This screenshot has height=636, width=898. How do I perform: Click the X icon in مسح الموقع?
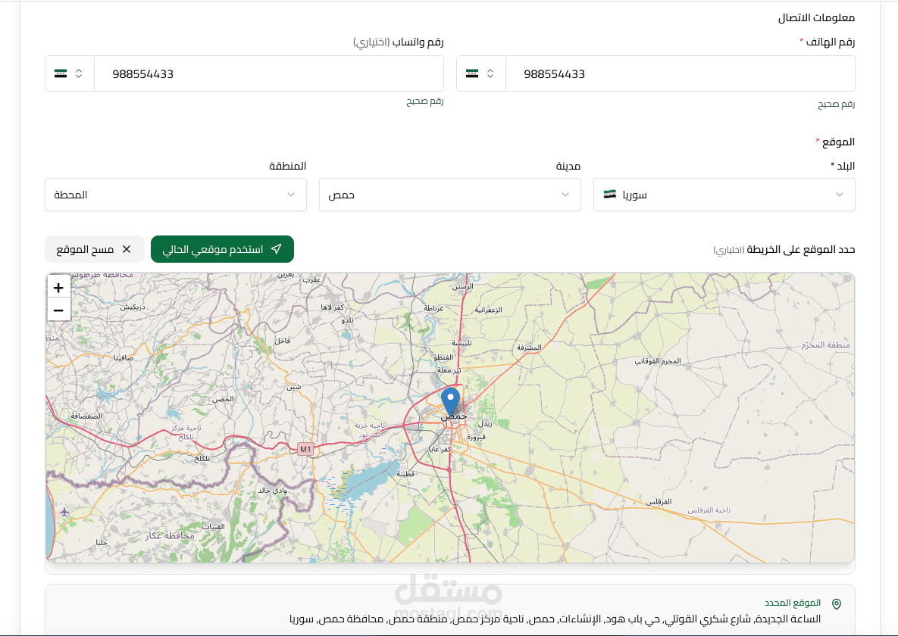[127, 249]
